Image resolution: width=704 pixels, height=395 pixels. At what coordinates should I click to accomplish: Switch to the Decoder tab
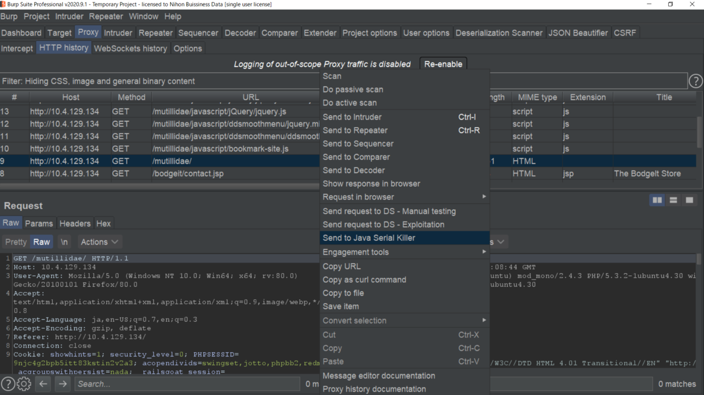click(241, 33)
